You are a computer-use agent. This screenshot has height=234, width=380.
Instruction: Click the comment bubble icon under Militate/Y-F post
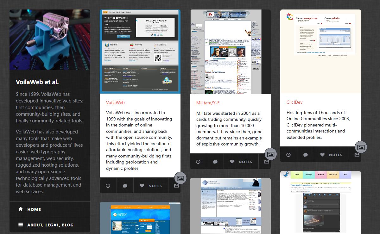(215, 162)
